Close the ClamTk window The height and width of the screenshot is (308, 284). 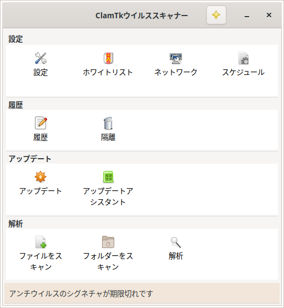click(269, 15)
